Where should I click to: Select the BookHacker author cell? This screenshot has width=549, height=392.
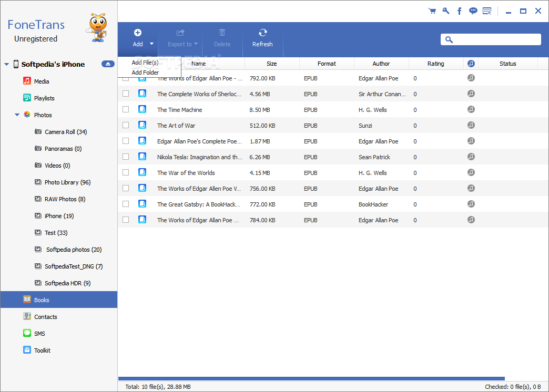point(373,204)
